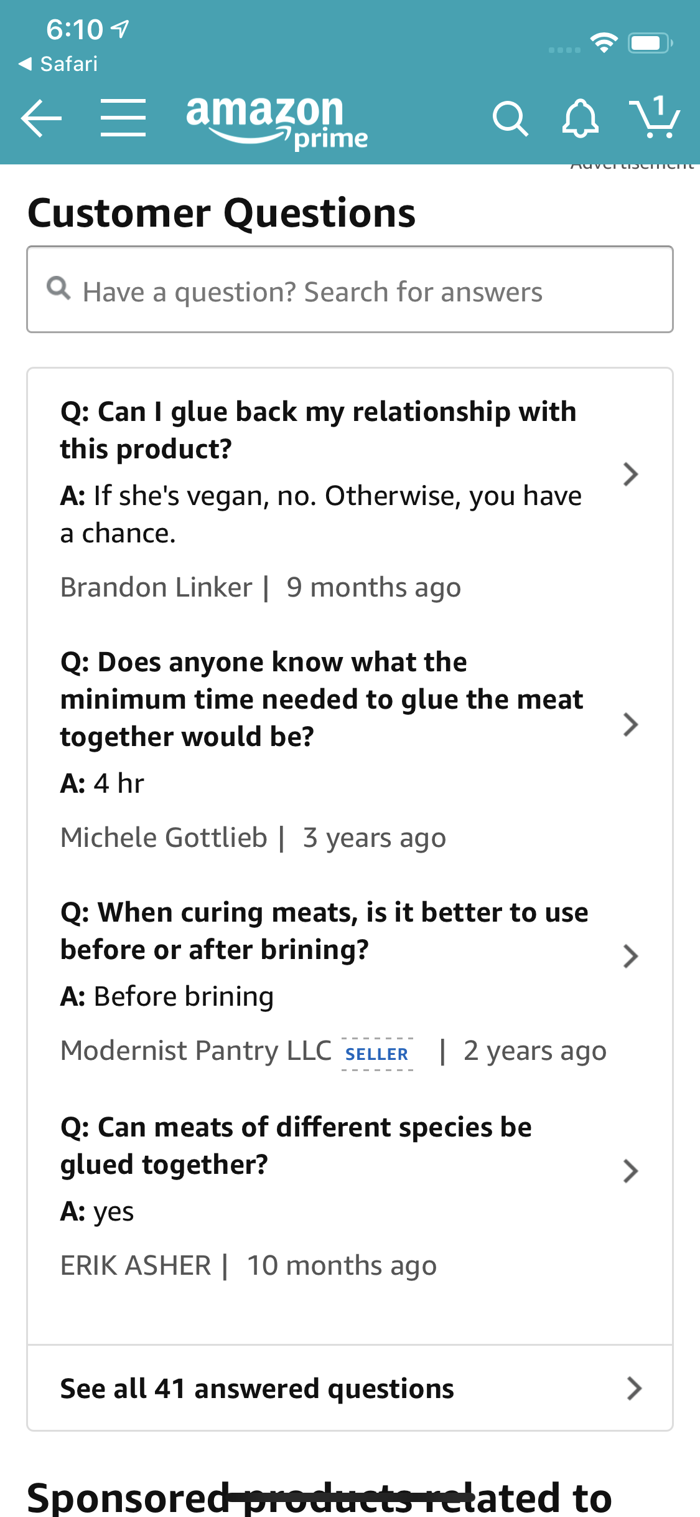
Task: Expand the curing meats brining question
Action: click(x=630, y=956)
